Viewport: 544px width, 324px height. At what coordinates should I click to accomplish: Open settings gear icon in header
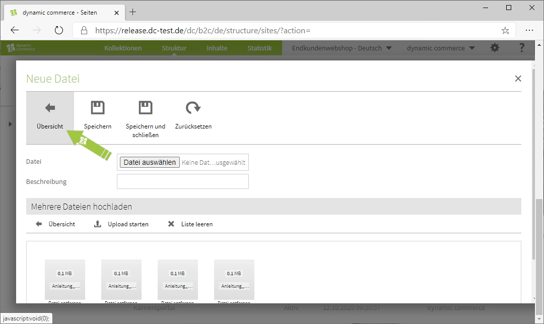495,48
